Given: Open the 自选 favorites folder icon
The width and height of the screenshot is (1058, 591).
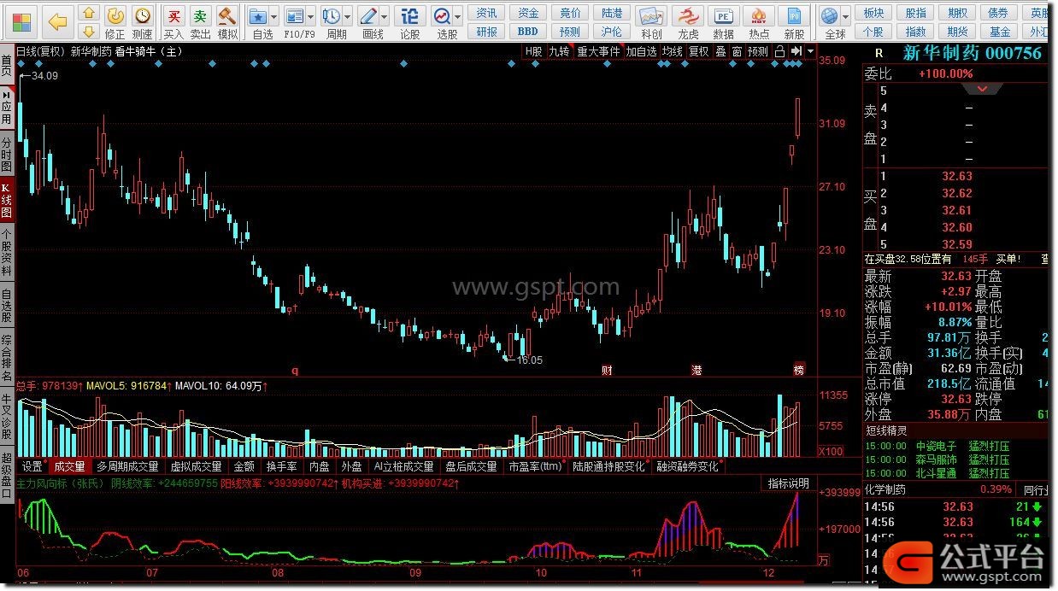Looking at the screenshot, I should click(x=258, y=21).
